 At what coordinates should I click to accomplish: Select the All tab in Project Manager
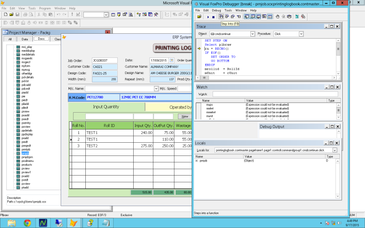(x=10, y=39)
